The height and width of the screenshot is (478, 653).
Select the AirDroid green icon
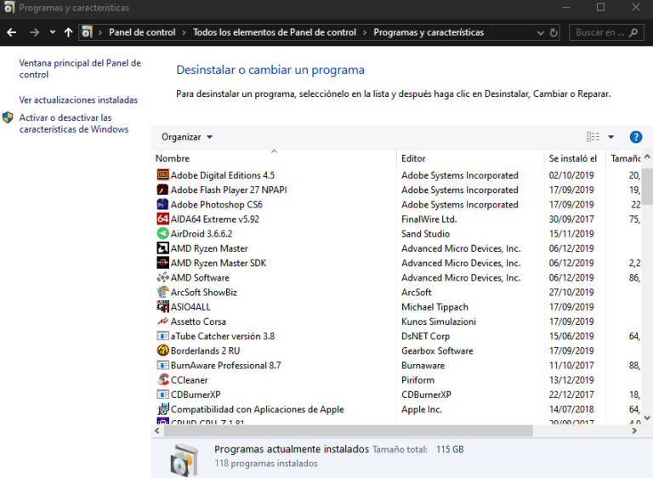(162, 233)
